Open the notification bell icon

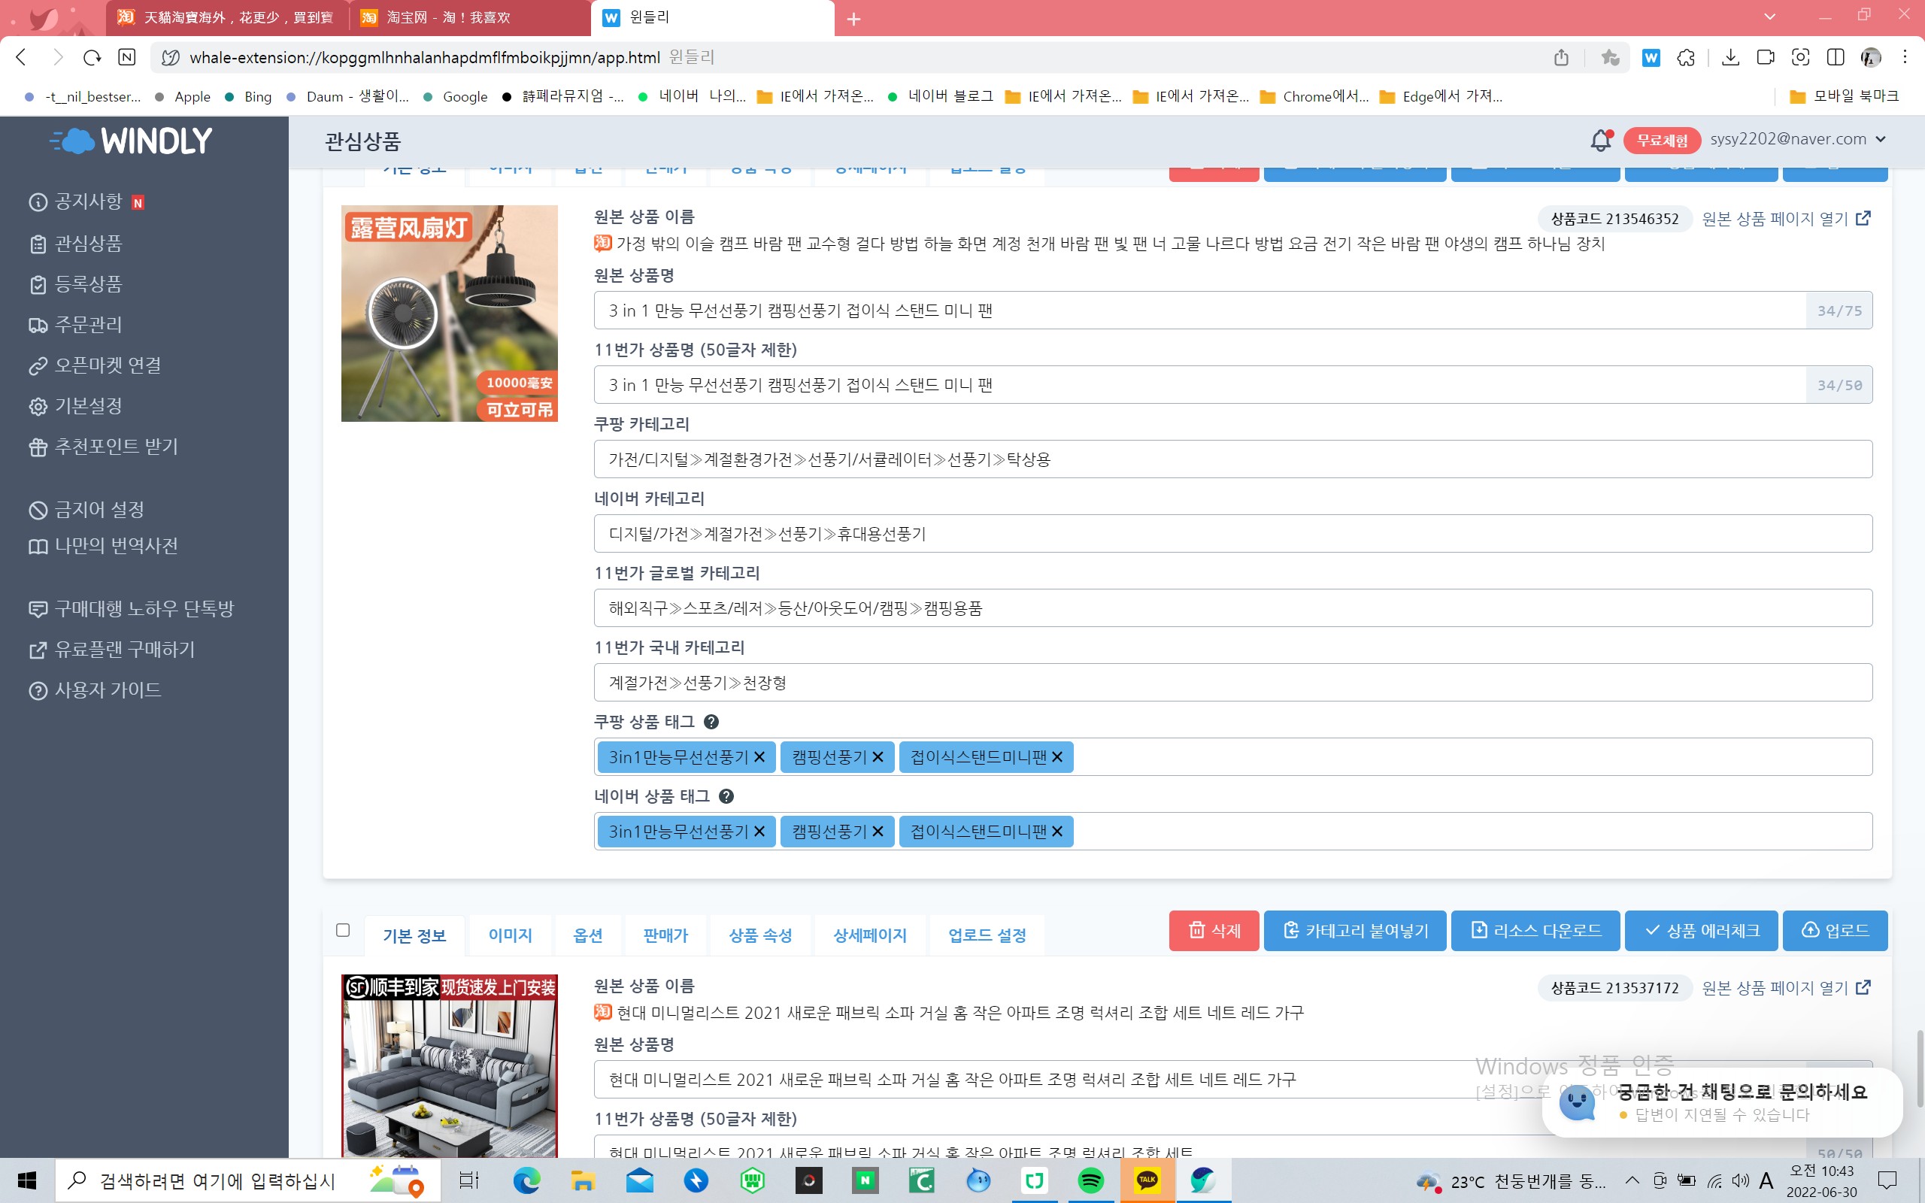[1600, 140]
